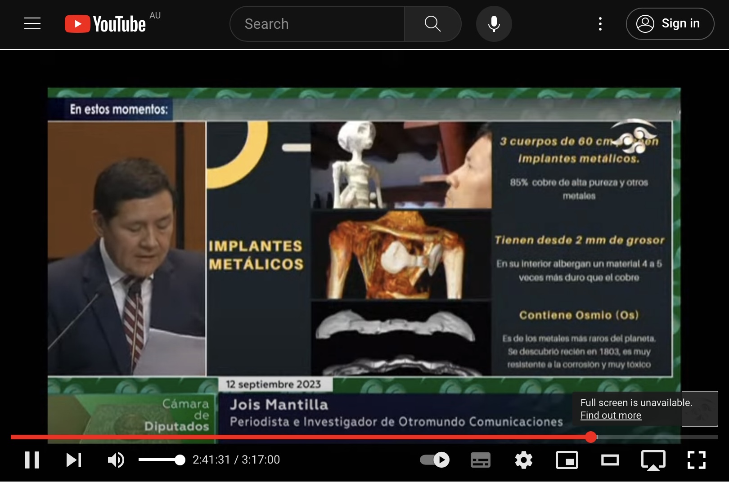Mute the video volume

[x=116, y=460]
